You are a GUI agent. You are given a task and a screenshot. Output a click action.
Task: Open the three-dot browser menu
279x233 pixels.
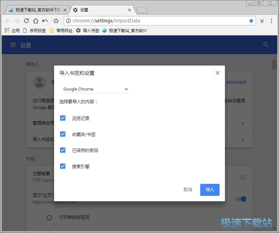[x=271, y=21]
